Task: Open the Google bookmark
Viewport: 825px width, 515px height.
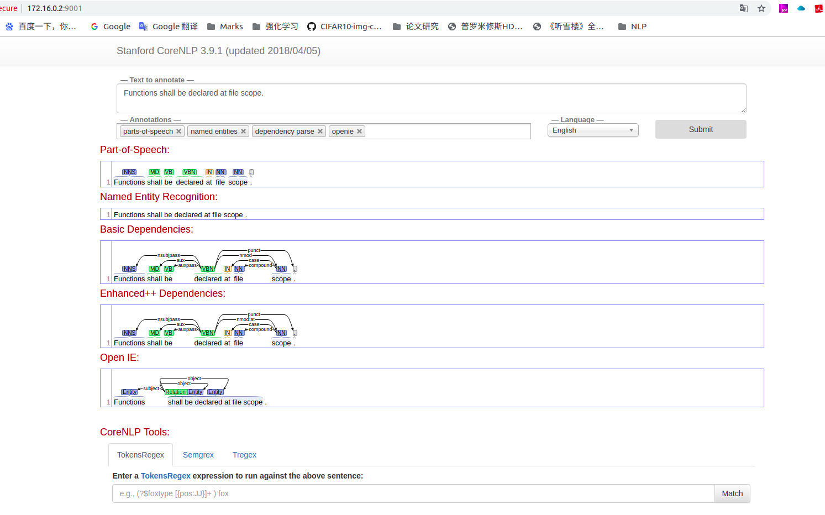Action: [x=111, y=27]
